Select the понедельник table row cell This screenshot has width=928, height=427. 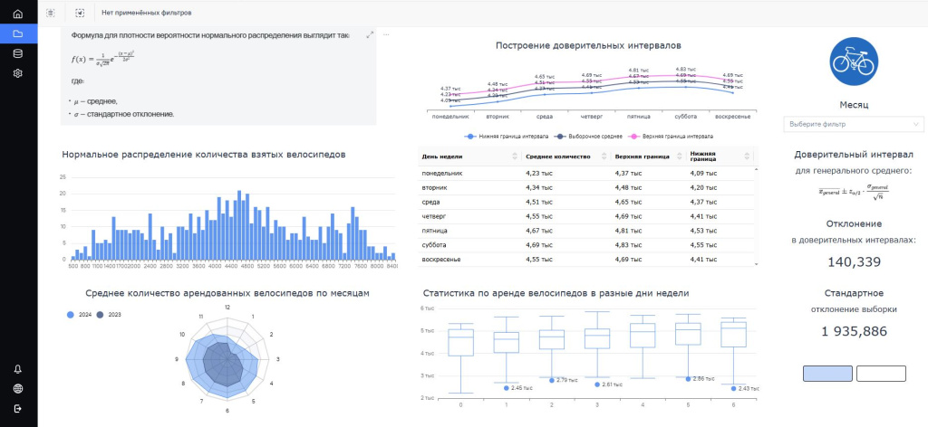tap(441, 173)
